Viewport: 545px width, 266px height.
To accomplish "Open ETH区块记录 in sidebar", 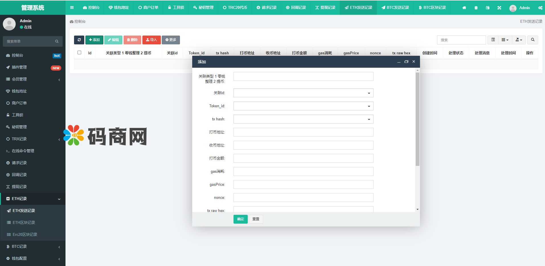I will [24, 222].
